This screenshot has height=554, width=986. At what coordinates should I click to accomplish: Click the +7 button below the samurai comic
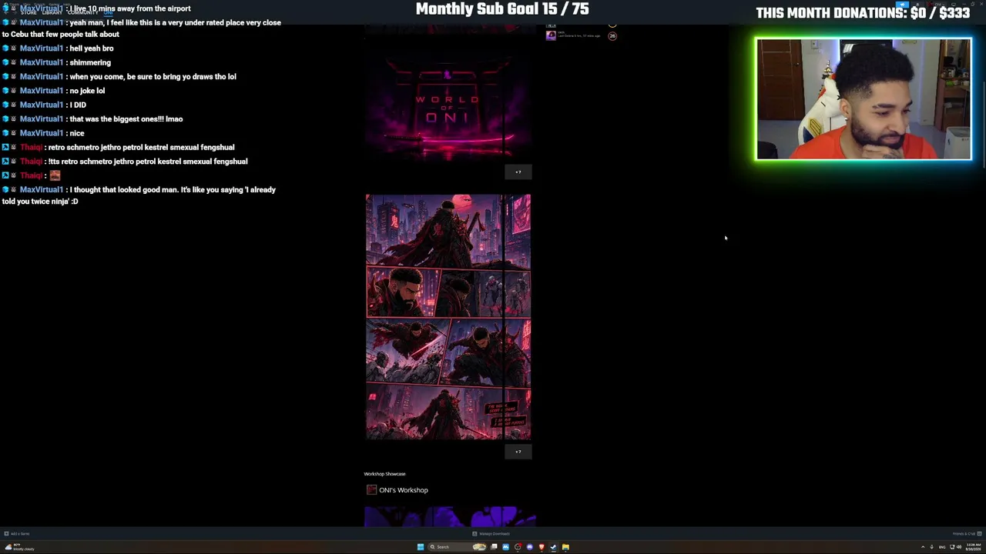tap(518, 452)
